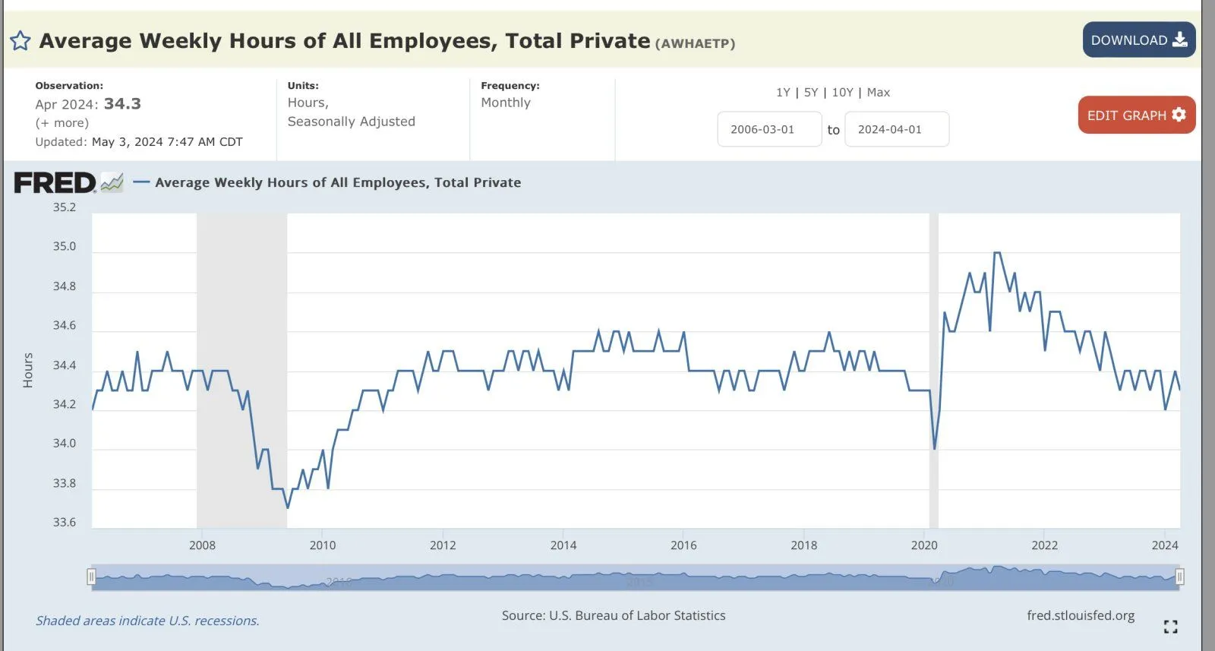1215x651 pixels.
Task: Click the fullscreen icon at bottom right
Action: (1170, 627)
